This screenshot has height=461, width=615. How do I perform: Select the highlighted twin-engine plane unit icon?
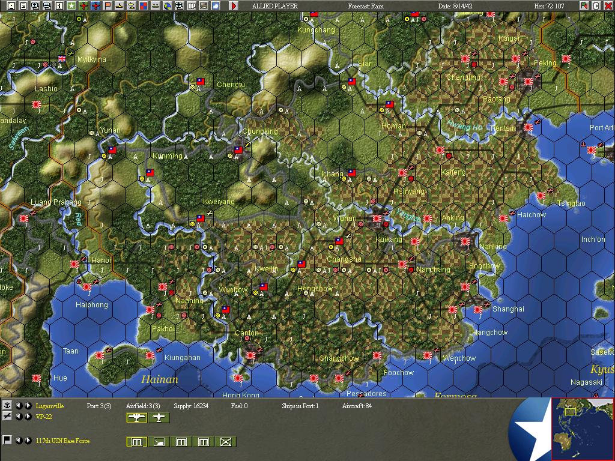tap(137, 418)
